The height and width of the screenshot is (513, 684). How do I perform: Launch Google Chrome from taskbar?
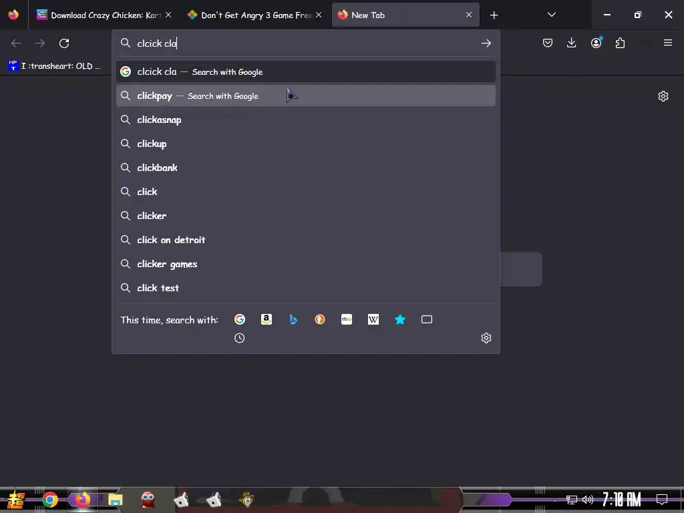point(49,500)
